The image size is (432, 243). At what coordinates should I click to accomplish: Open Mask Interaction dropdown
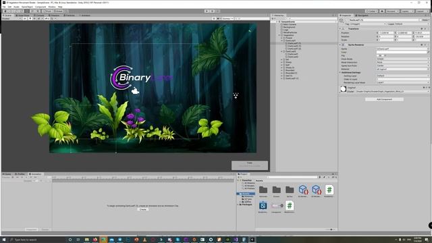(x=403, y=62)
